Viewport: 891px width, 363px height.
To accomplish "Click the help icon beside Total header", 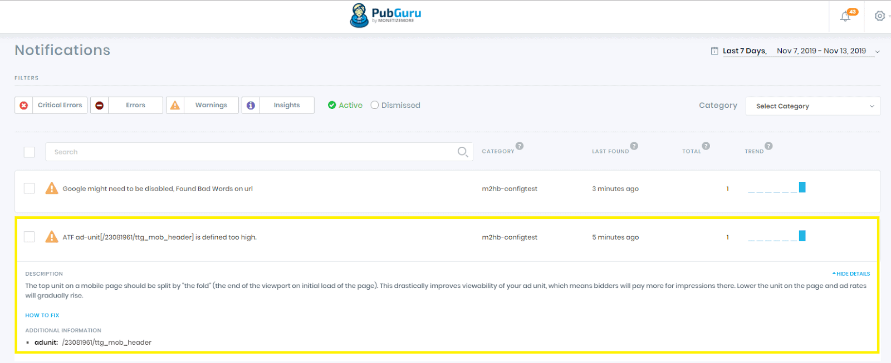I will pos(706,146).
